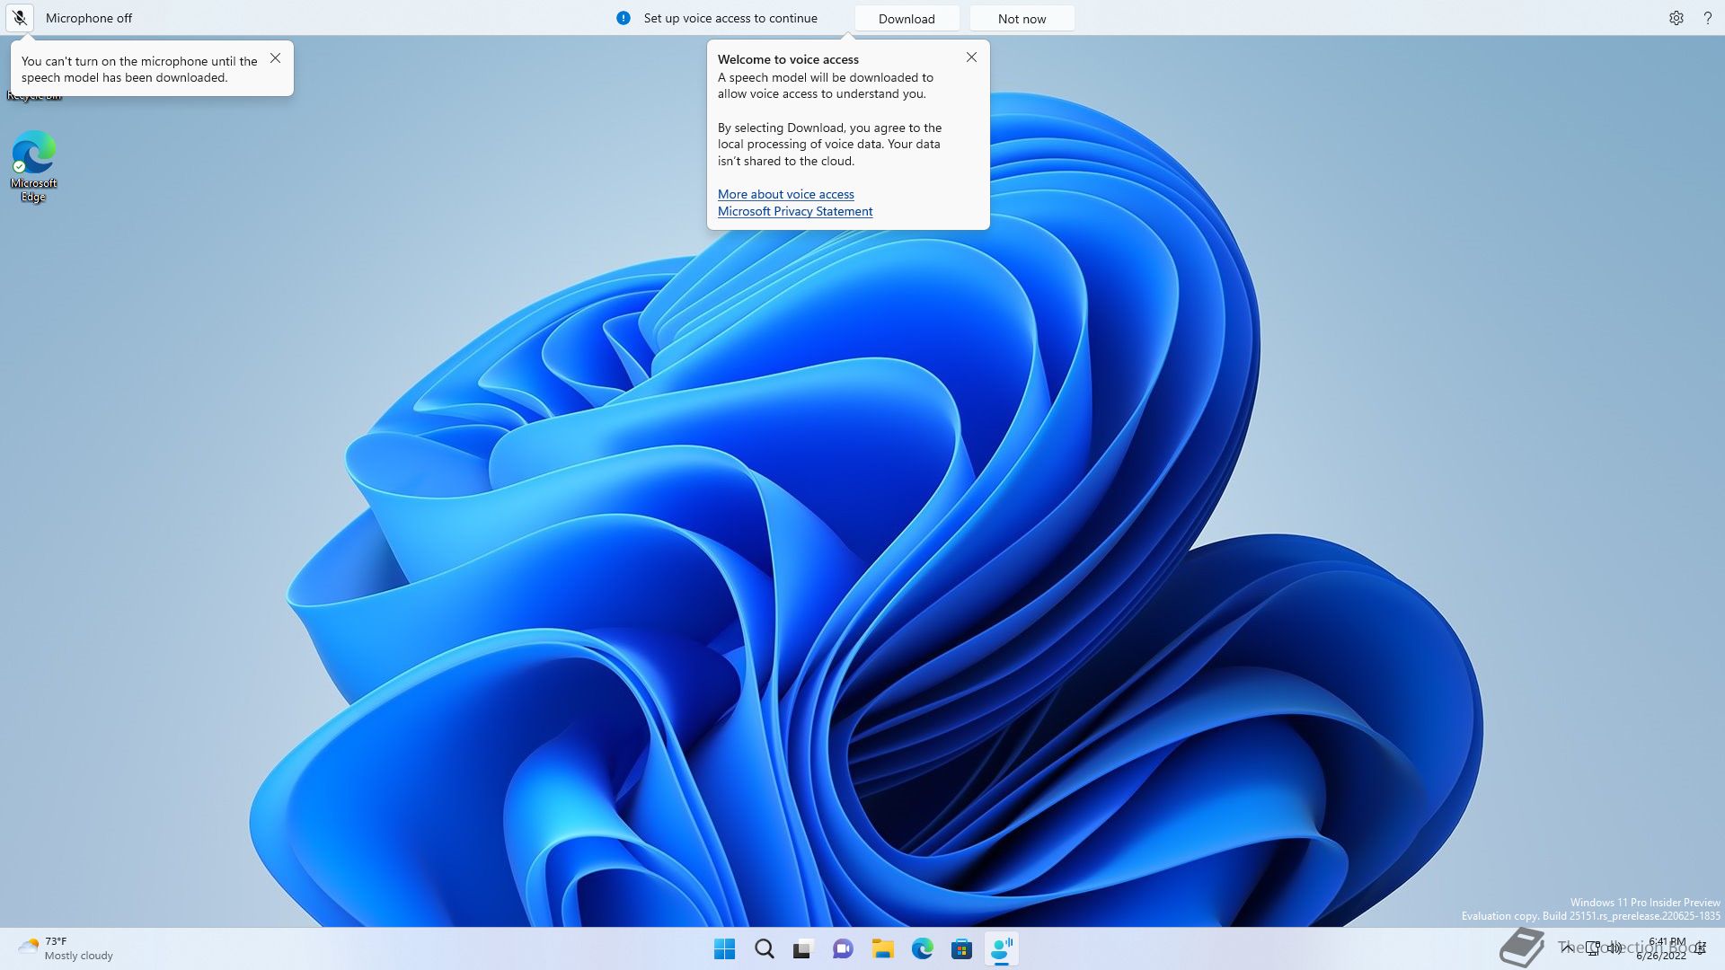Open Task View from taskbar
Viewport: 1725px width, 970px height.
803,949
